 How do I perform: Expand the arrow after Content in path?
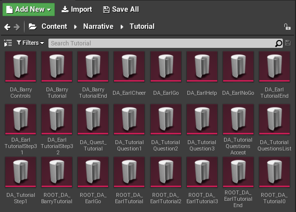tap(75, 27)
